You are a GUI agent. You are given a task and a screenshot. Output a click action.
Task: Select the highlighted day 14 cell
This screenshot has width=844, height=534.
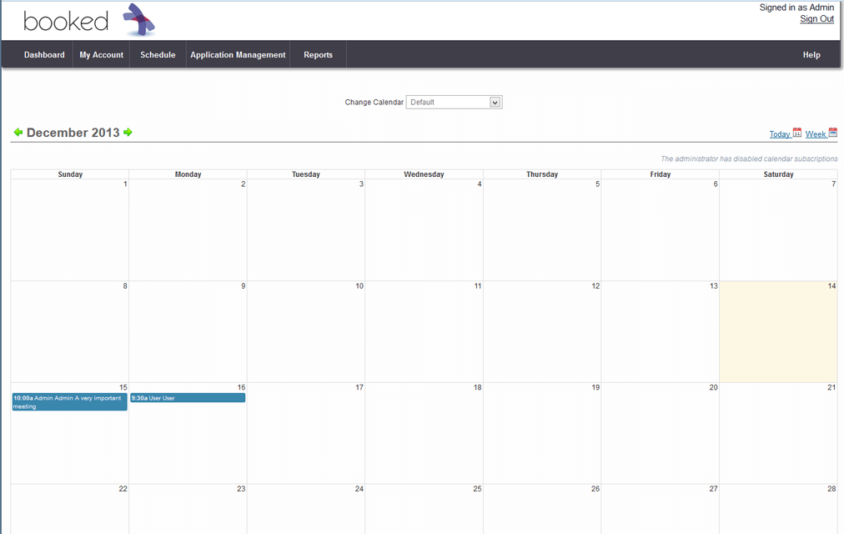point(778,334)
